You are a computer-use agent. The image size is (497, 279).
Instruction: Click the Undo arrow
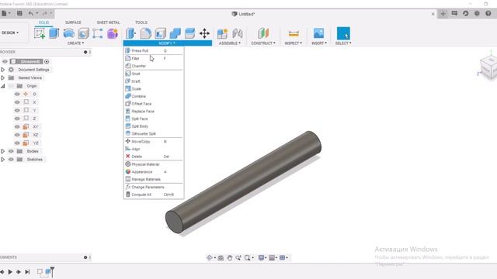point(31,13)
